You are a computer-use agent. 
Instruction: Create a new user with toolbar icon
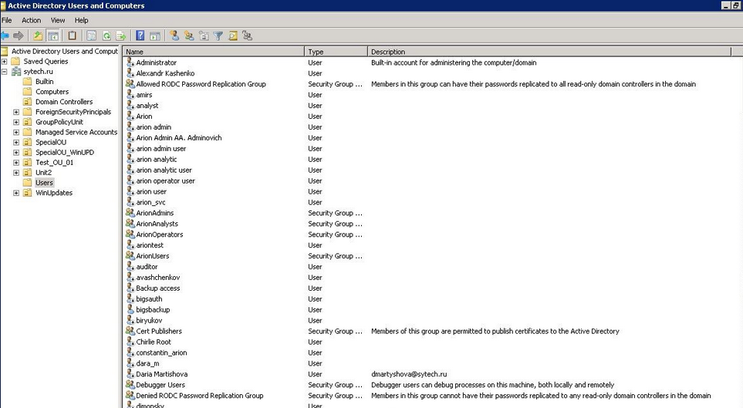click(x=174, y=35)
